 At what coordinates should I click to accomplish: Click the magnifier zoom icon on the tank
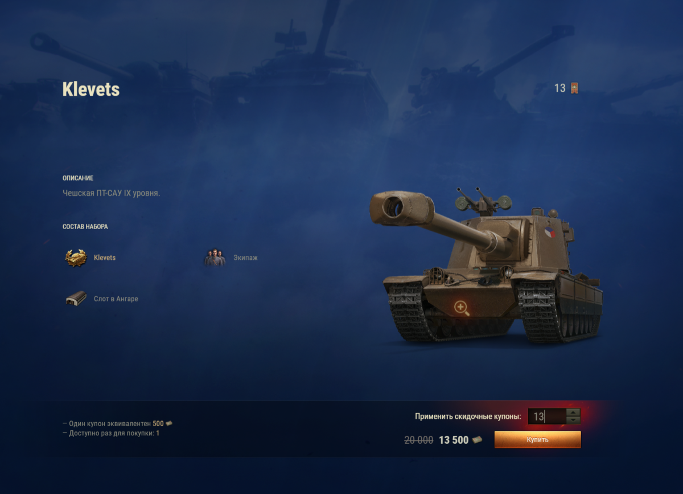tap(462, 308)
